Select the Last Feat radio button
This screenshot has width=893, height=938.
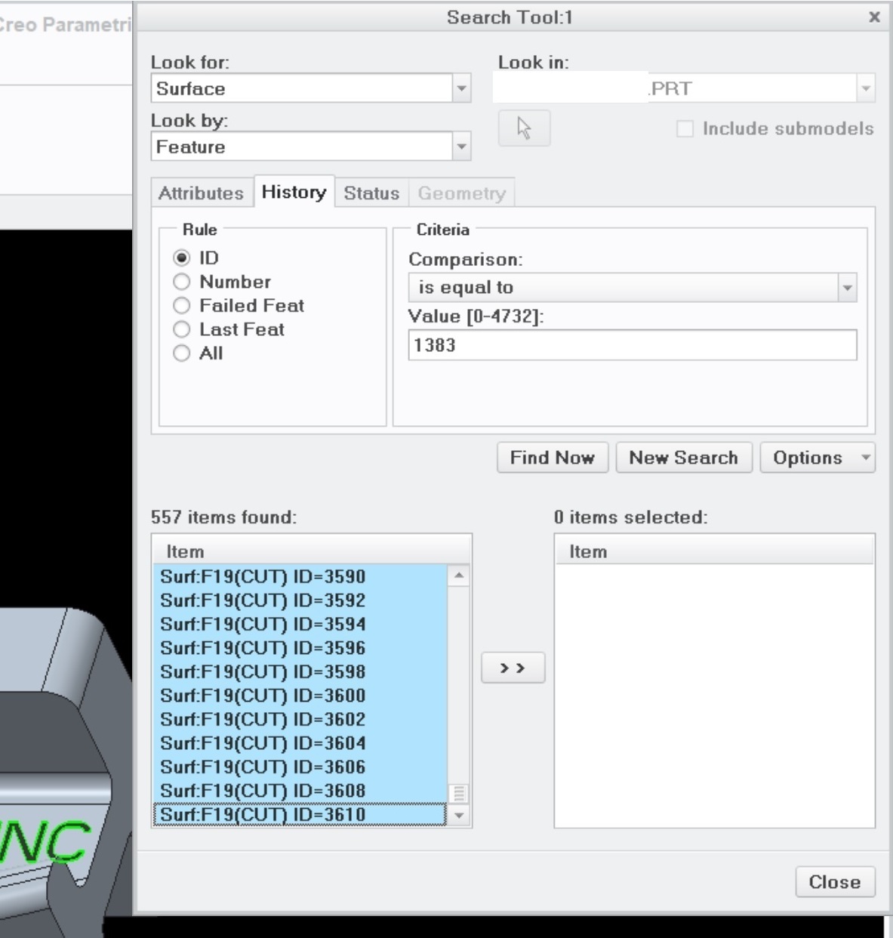[181, 329]
